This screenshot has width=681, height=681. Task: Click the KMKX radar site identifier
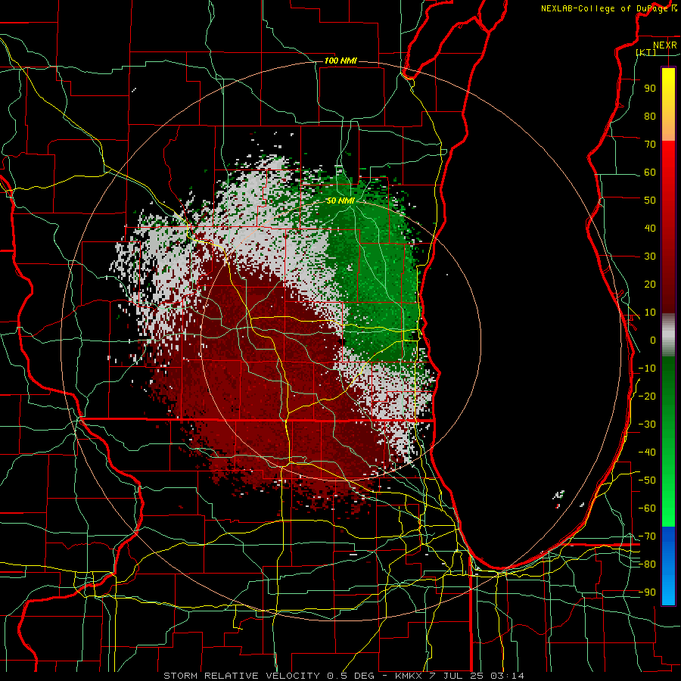tap(410, 676)
